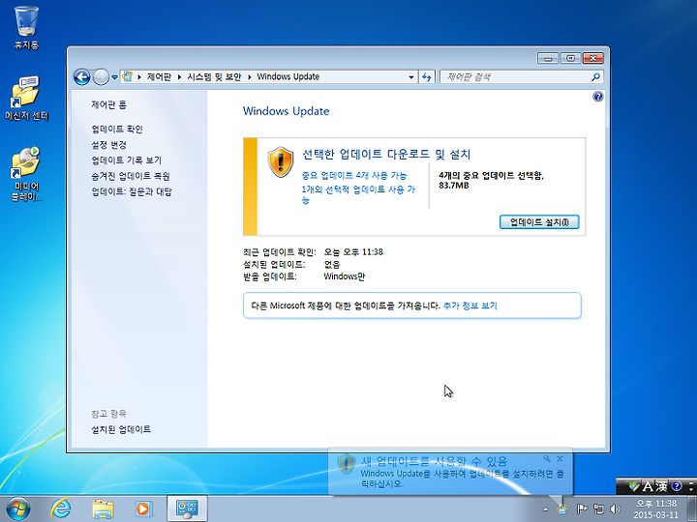Click the shield icon in notification balloon

pos(346,464)
